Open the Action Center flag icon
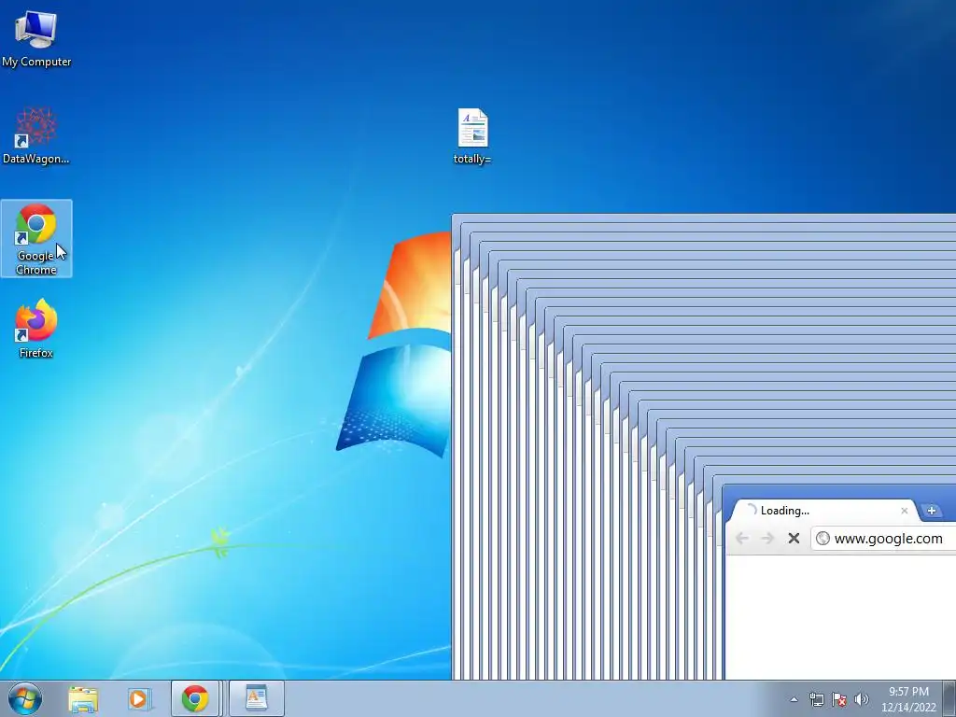This screenshot has width=956, height=717. [x=839, y=699]
